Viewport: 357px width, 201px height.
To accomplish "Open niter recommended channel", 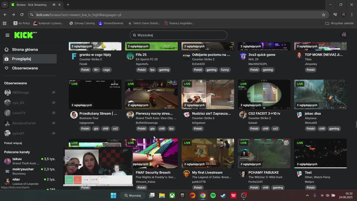I will click(30, 181).
